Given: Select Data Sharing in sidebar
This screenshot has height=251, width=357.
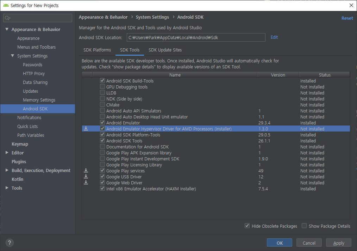Looking at the screenshot, I should click(35, 82).
